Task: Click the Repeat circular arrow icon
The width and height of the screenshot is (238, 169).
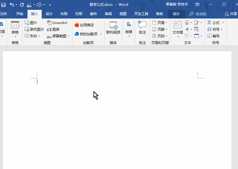Action: click(x=22, y=5)
